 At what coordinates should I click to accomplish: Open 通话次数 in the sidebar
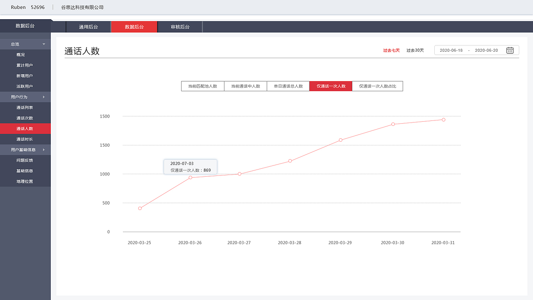pyautogui.click(x=25, y=118)
